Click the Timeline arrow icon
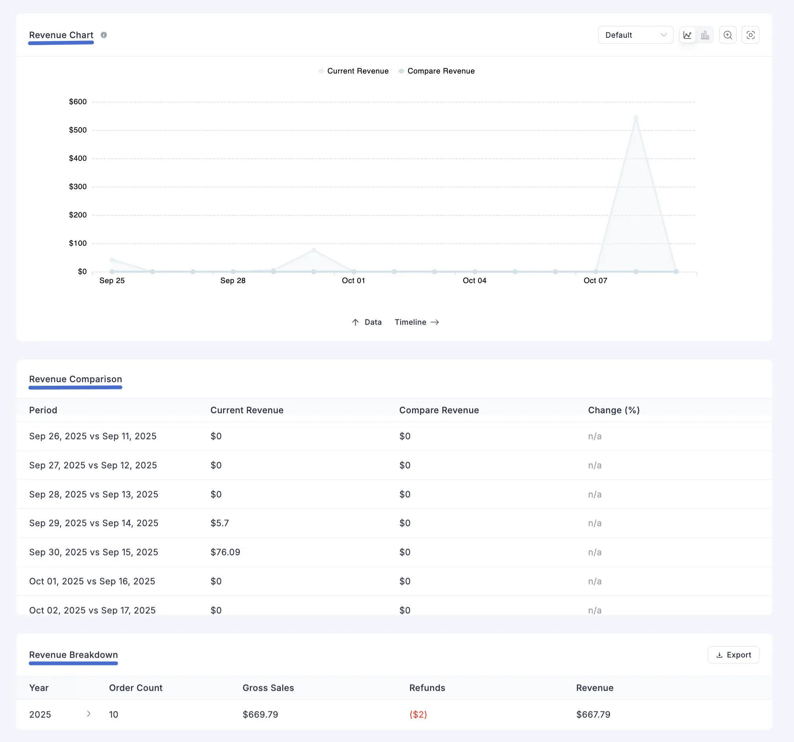The image size is (794, 742). point(435,322)
